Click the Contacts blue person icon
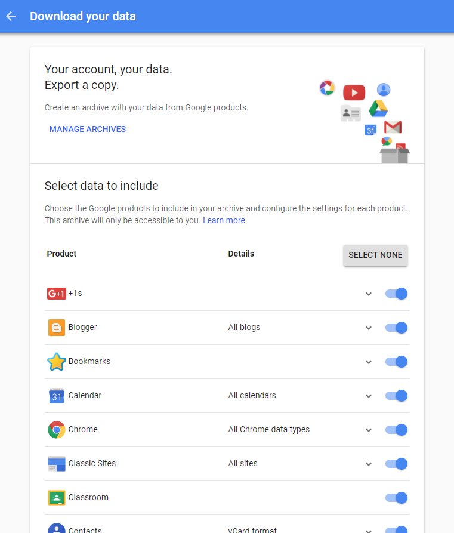 57,529
